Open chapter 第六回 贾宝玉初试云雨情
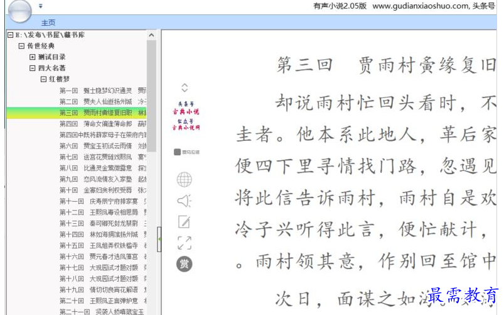Screen dimensions: 504x315 (x=103, y=146)
